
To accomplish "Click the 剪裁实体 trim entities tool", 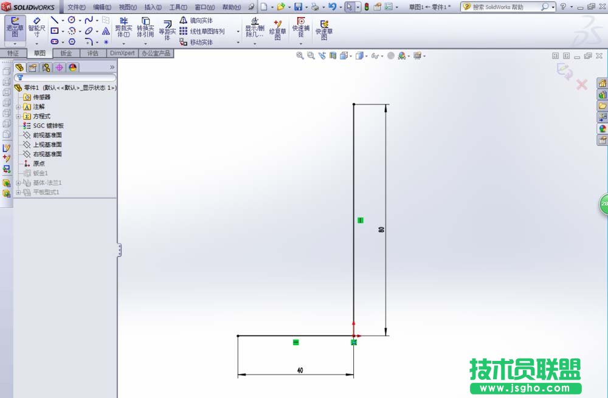I will click(x=123, y=27).
